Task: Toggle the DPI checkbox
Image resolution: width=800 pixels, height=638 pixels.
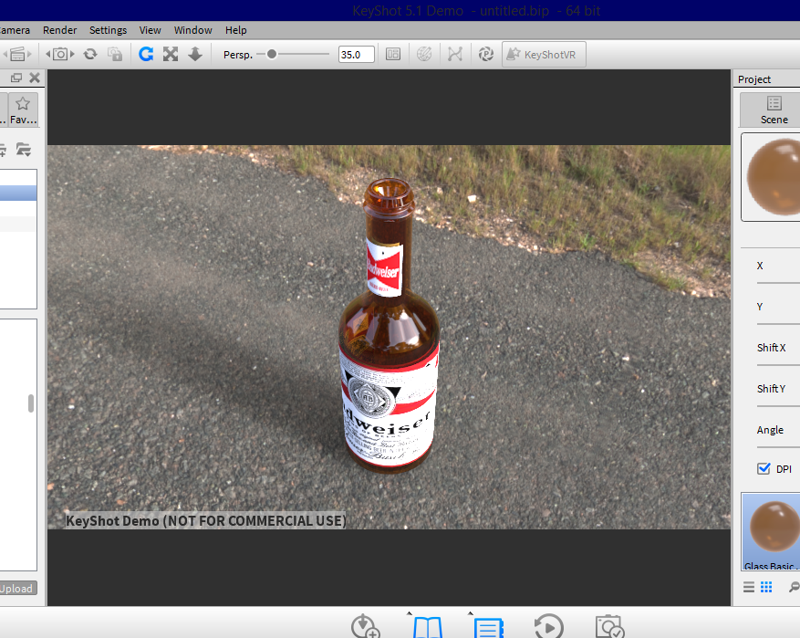Action: tap(764, 468)
